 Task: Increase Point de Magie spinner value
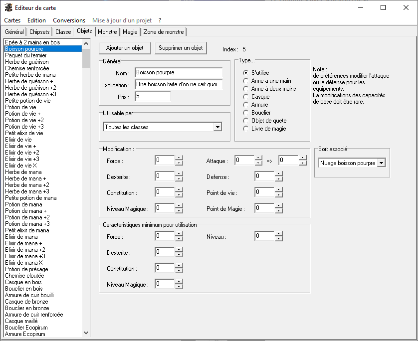(278, 206)
